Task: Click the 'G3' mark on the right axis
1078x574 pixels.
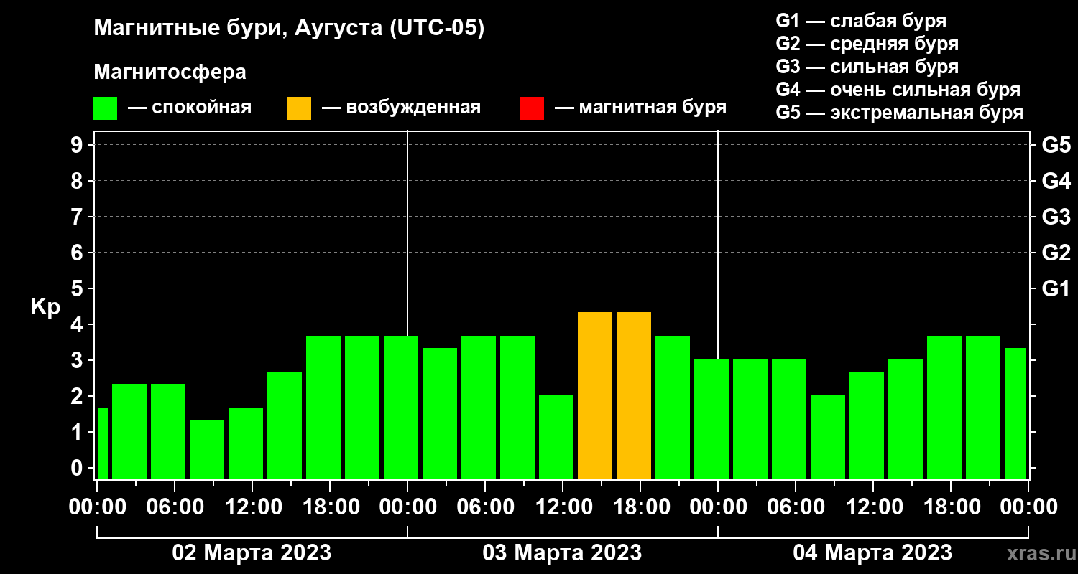Action: (1056, 217)
